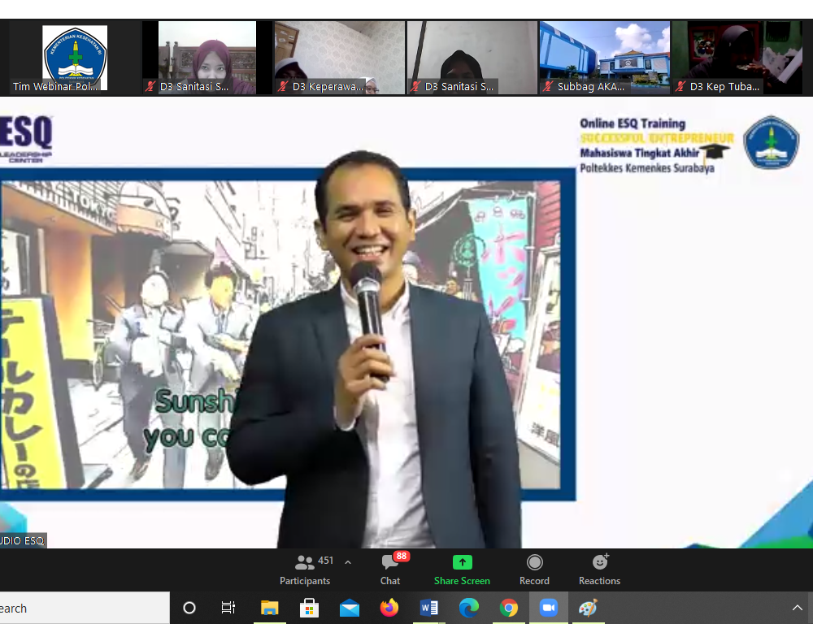Open the Reactions menu
The width and height of the screenshot is (813, 624).
[x=599, y=569]
